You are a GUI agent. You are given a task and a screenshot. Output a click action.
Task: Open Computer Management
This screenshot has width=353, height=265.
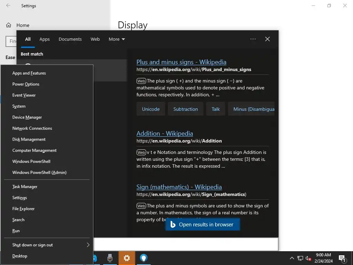point(47,150)
